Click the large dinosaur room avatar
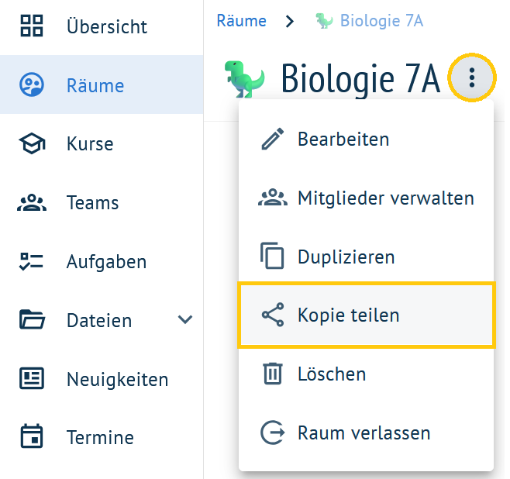 [245, 79]
